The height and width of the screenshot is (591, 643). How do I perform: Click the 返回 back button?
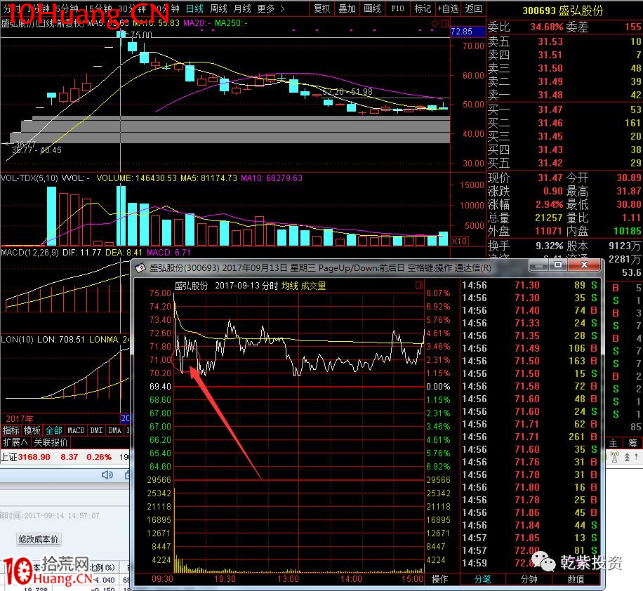pyautogui.click(x=473, y=8)
